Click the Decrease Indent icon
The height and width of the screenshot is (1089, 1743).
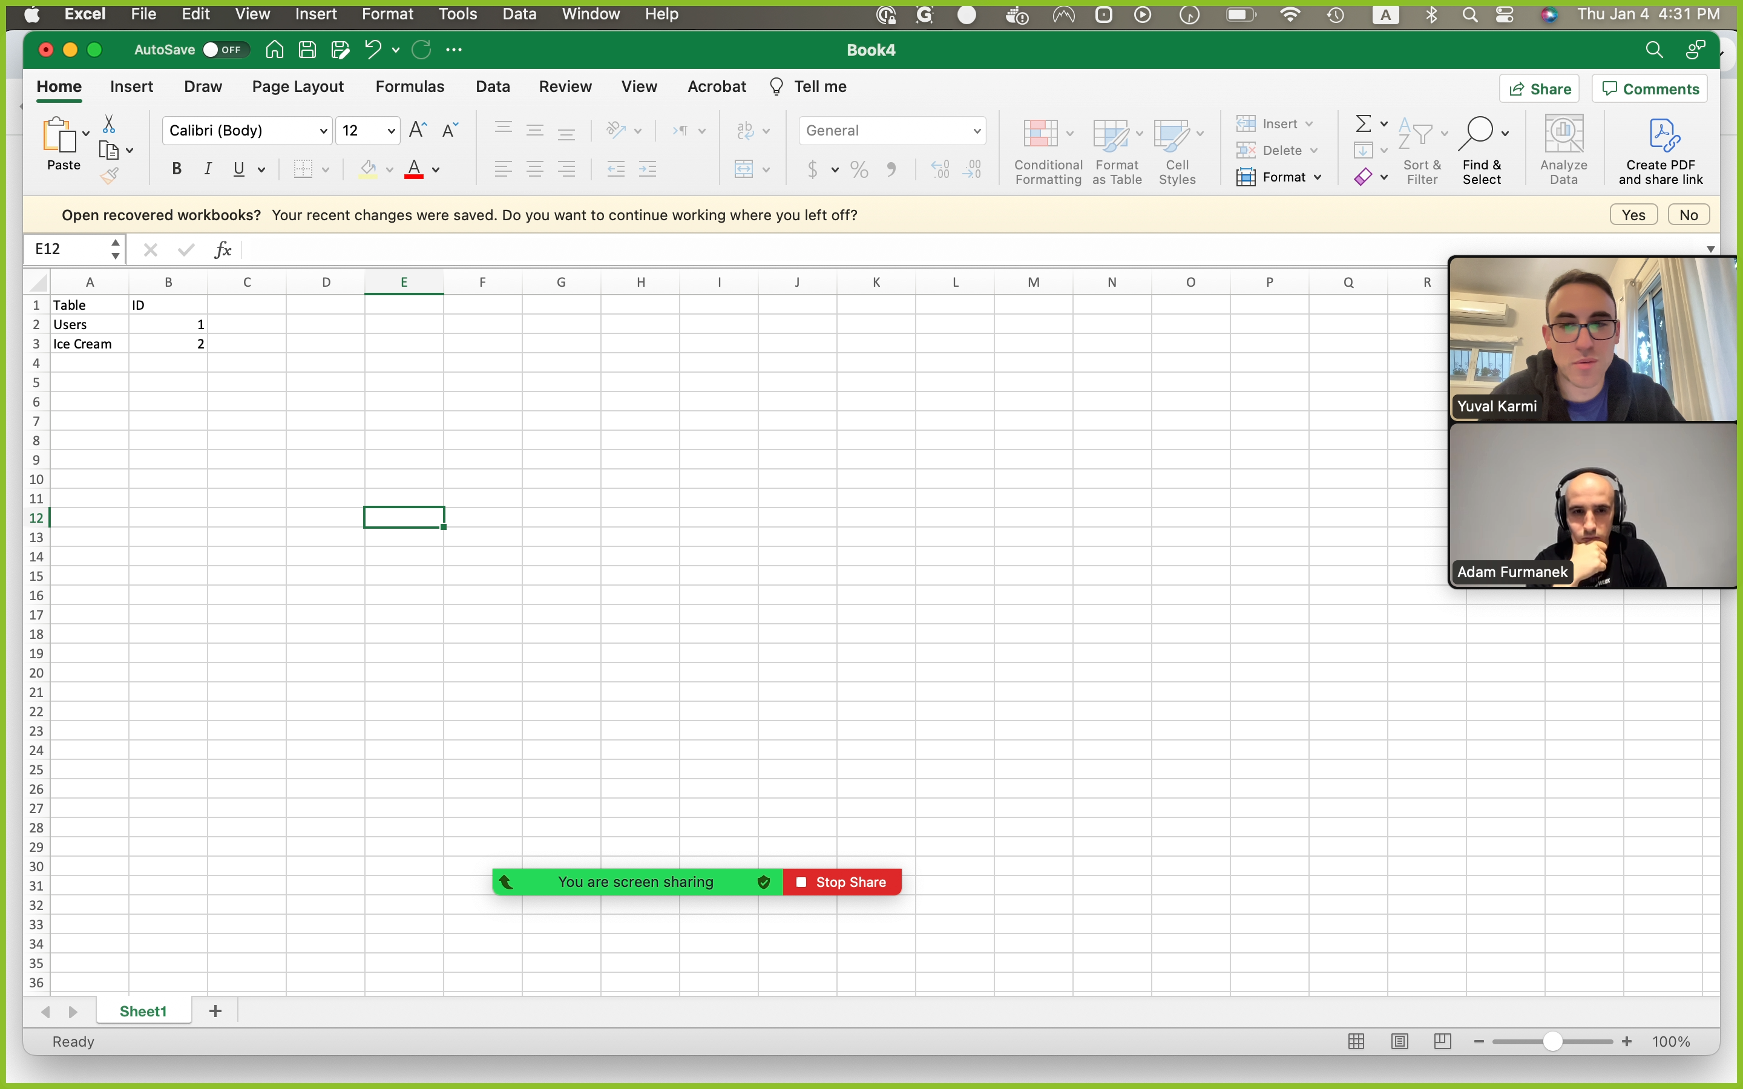(616, 170)
